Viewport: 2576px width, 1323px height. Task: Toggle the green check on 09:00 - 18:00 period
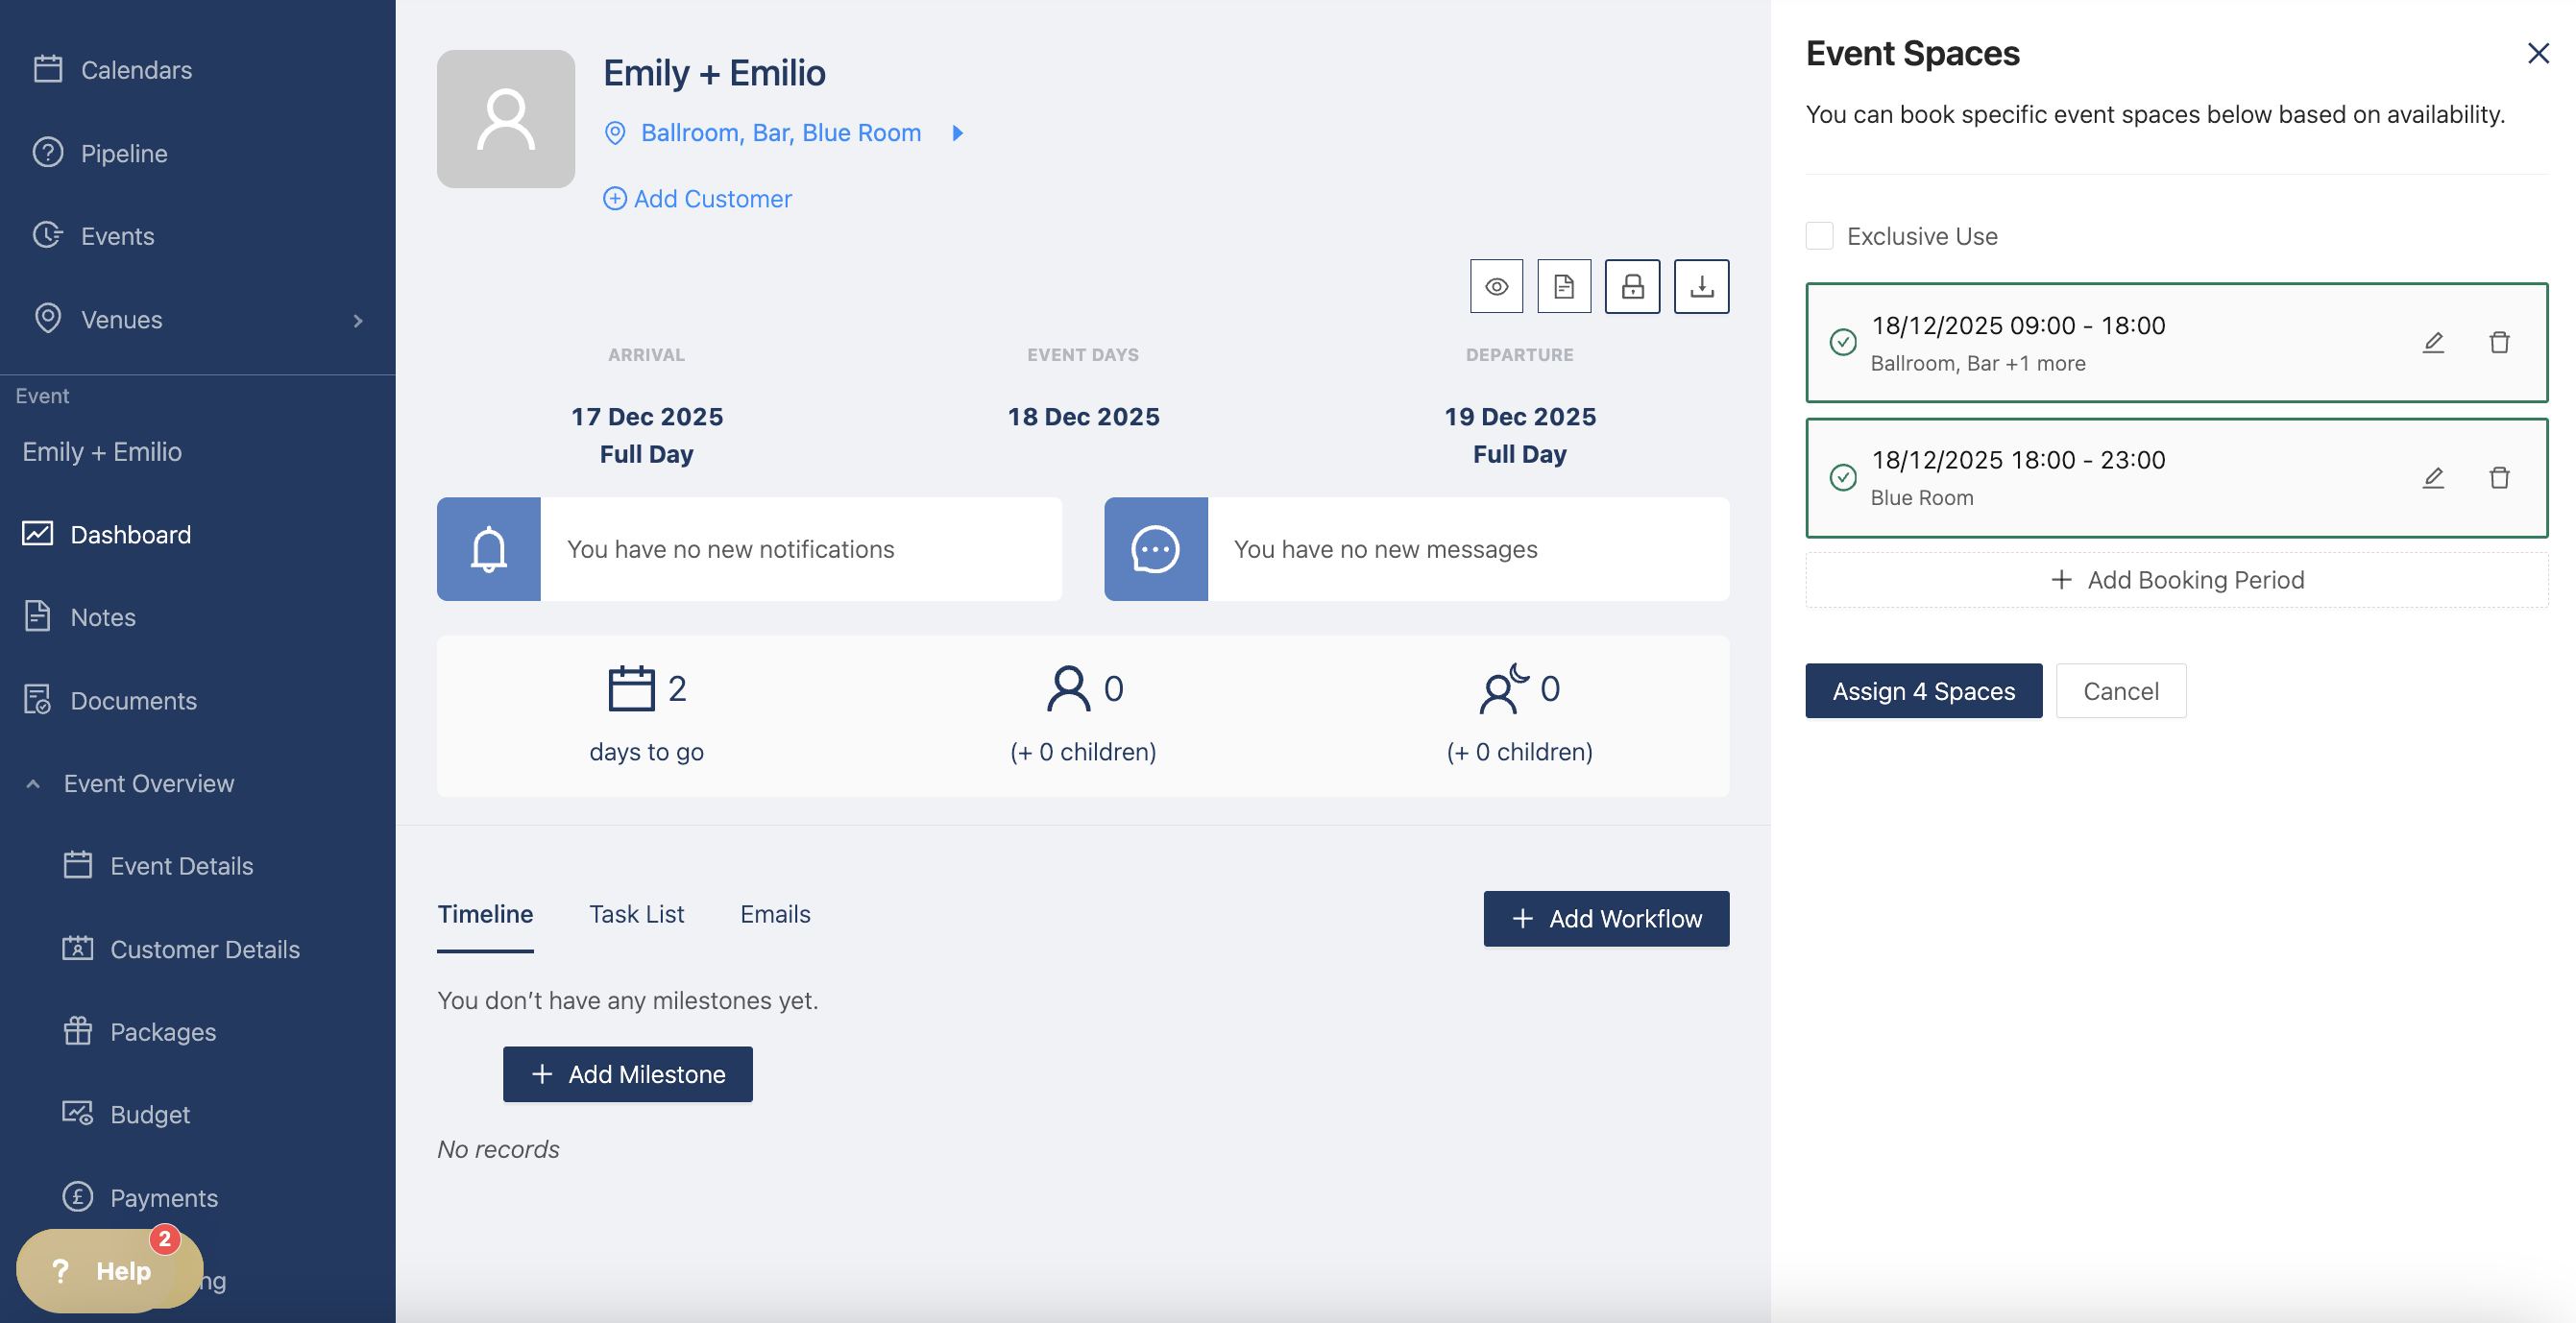point(1843,343)
